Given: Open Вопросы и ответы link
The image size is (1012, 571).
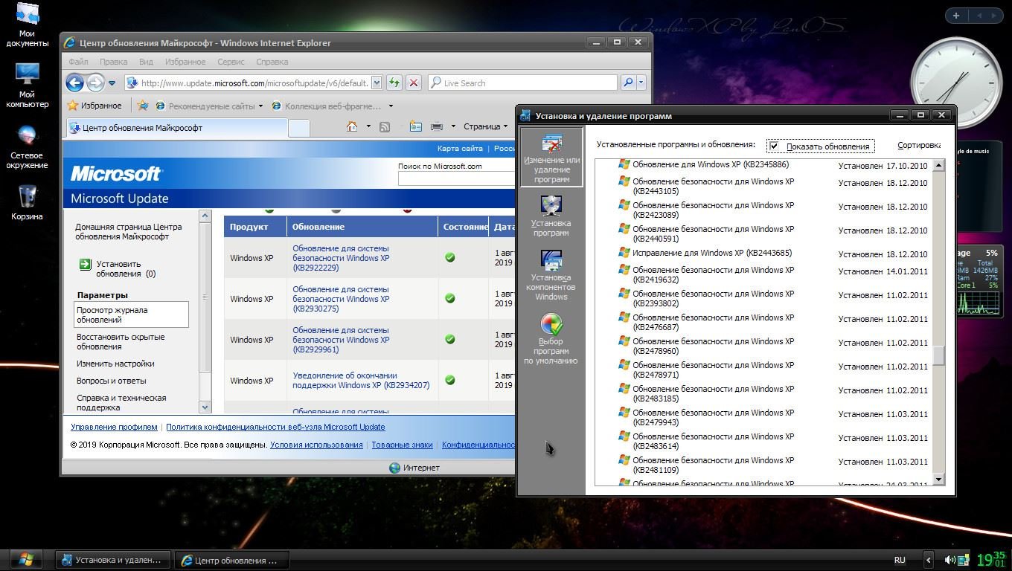Looking at the screenshot, I should click(112, 381).
